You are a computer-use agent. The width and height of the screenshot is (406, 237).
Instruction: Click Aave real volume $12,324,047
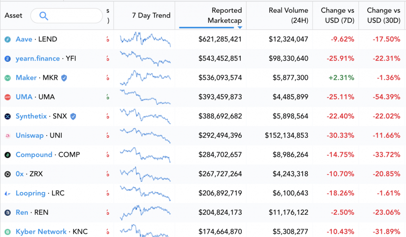click(x=288, y=39)
